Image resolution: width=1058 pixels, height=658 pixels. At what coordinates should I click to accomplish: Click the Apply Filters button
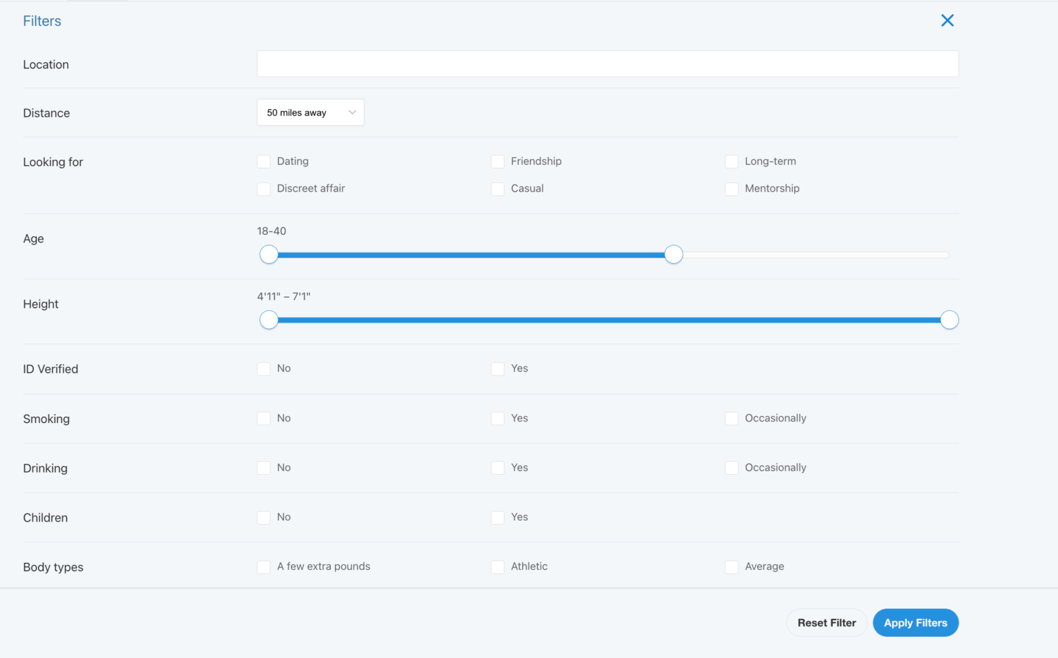point(915,623)
